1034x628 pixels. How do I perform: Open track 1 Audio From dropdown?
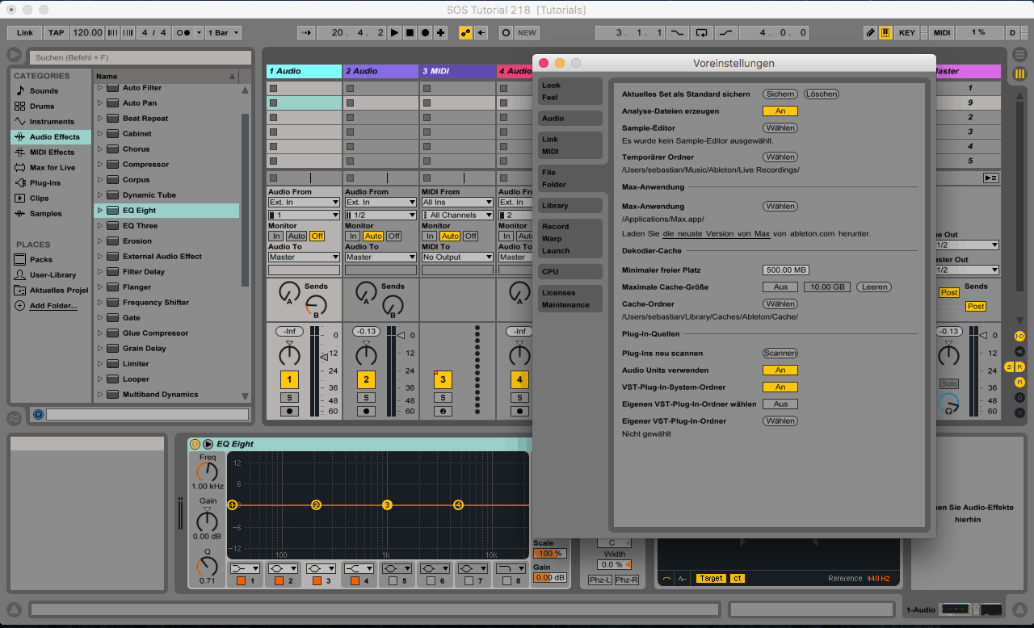(x=304, y=203)
